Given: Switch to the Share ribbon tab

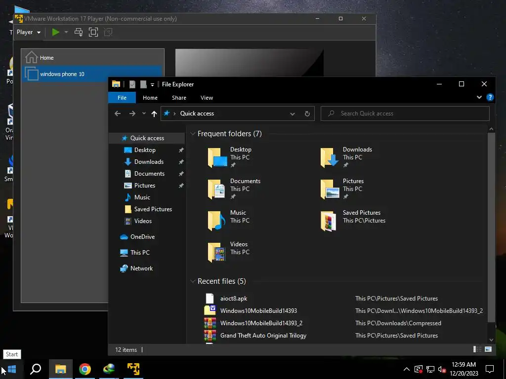Looking at the screenshot, I should [179, 98].
